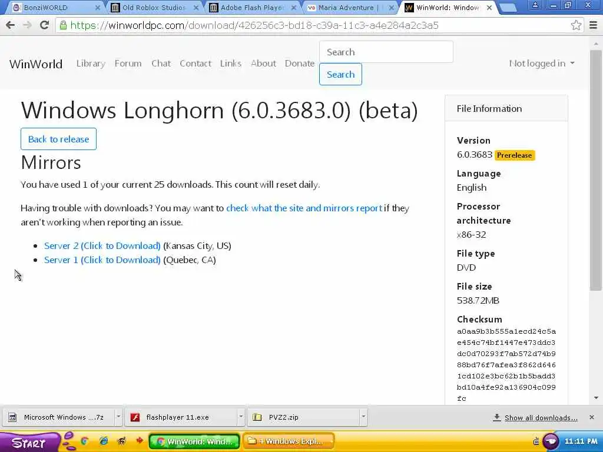Viewport: 603px width, 452px height.
Task: Open the About nav link
Action: 263,64
